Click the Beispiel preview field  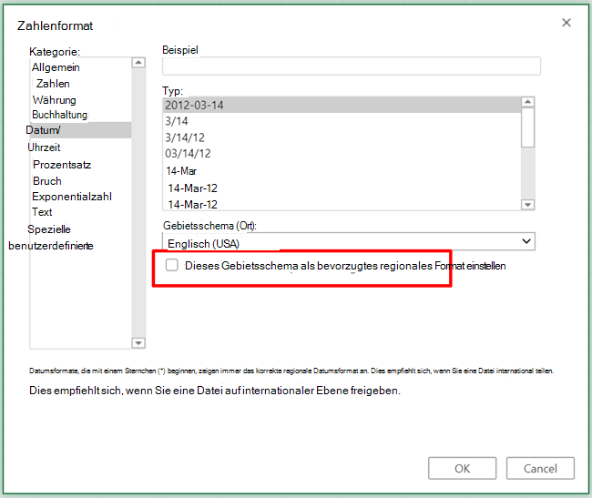[x=352, y=66]
